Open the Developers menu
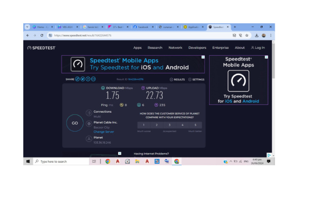 point(197,48)
